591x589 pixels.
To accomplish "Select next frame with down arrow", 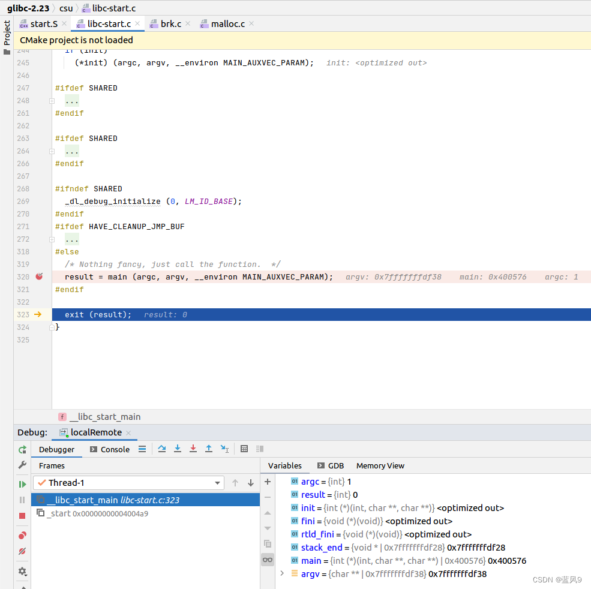I will point(251,483).
